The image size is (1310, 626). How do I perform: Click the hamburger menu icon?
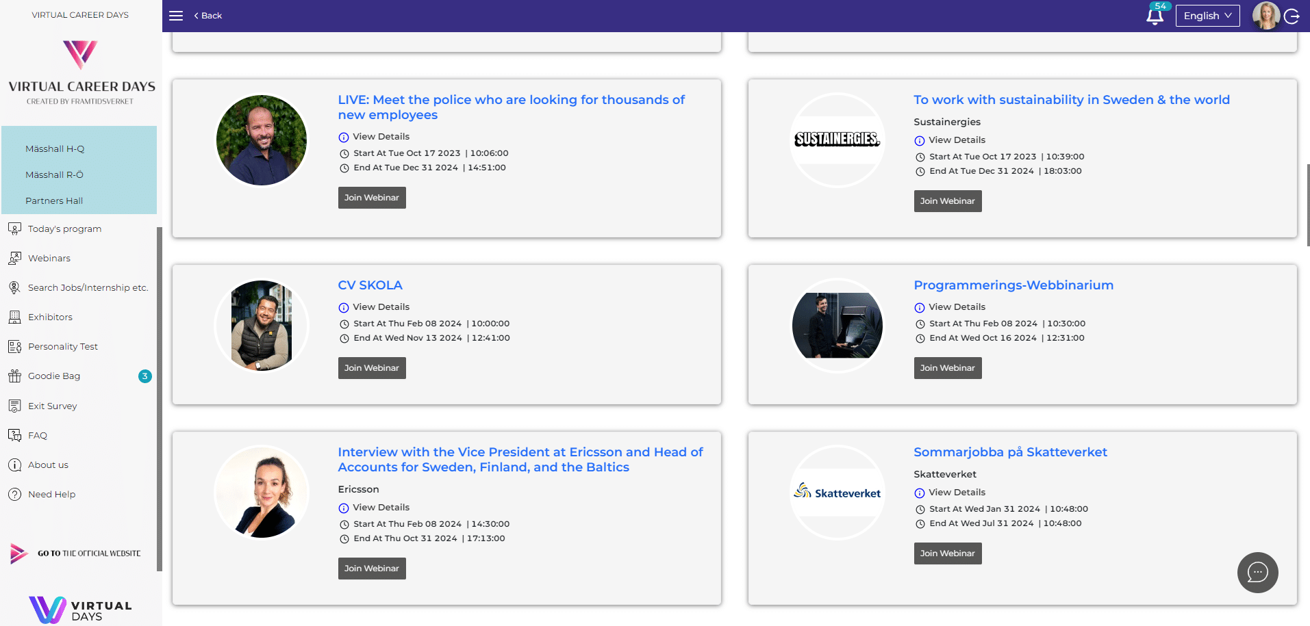pyautogui.click(x=176, y=16)
